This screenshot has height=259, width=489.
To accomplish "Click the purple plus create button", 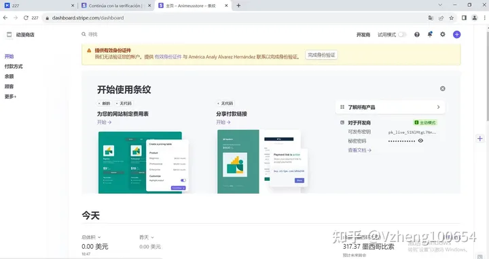I will 456,35.
